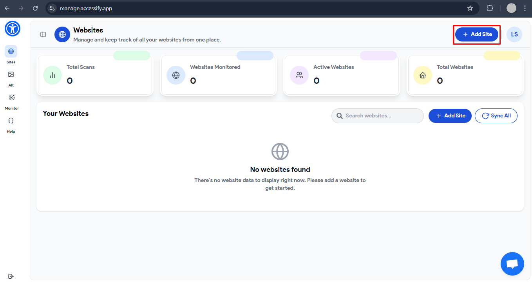Click the Accessify logo
The width and height of the screenshot is (532, 283).
(12, 28)
